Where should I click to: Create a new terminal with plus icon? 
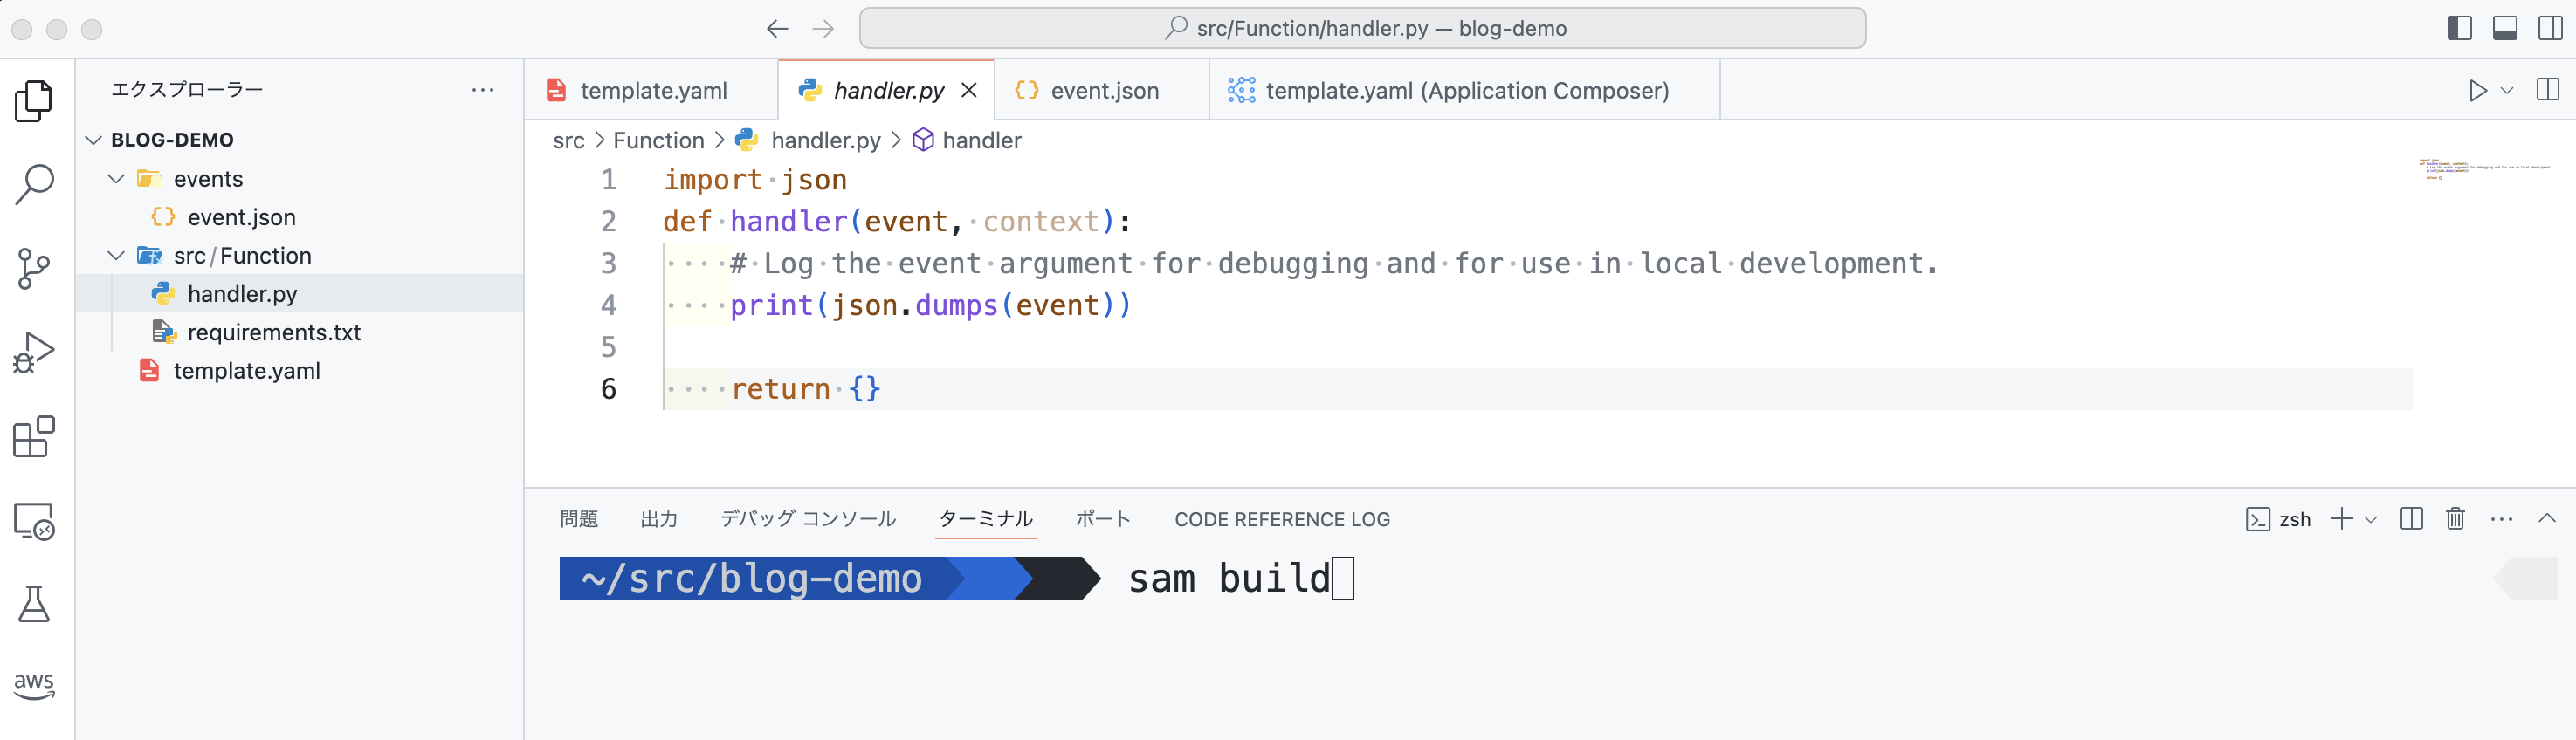2341,519
